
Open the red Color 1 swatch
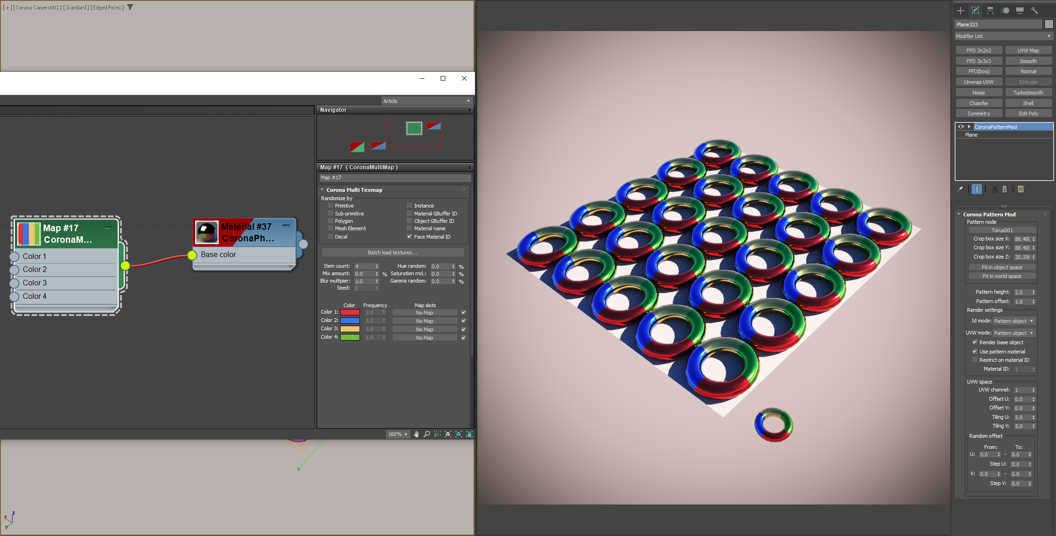pyautogui.click(x=350, y=312)
